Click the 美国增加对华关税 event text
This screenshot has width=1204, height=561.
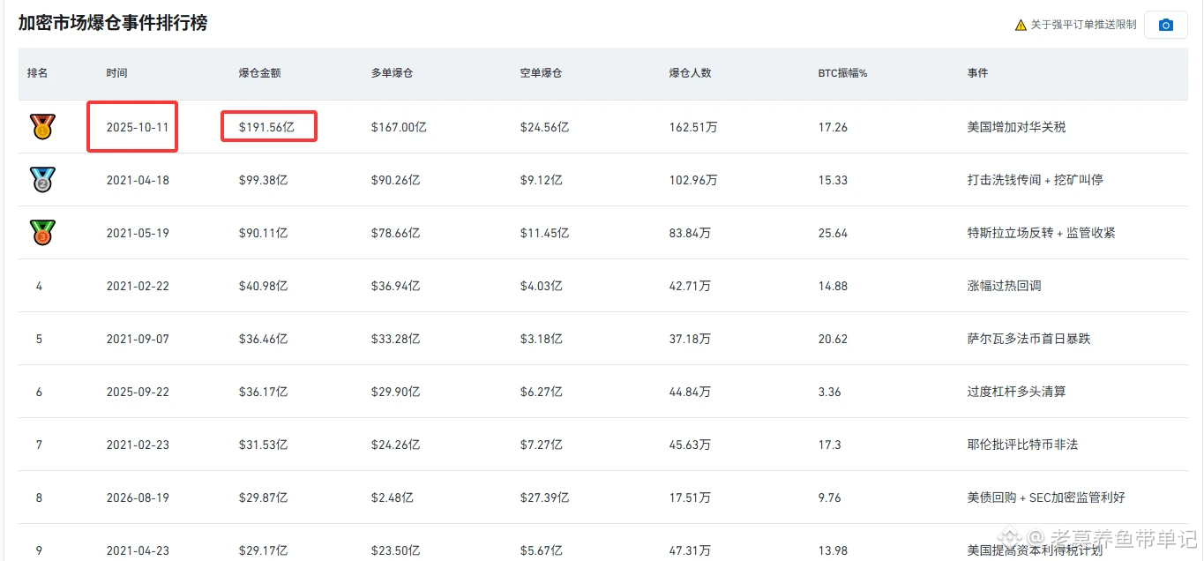(1016, 127)
